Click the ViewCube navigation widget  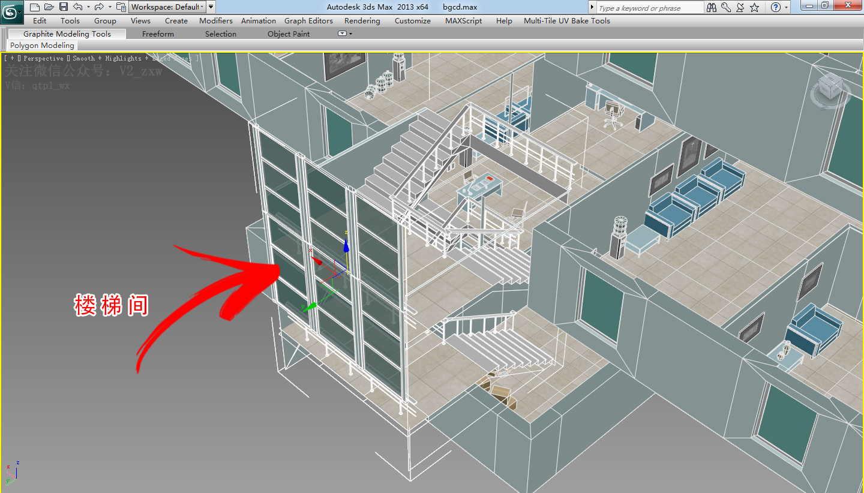[x=831, y=92]
